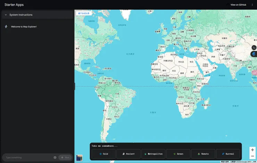This screenshot has width=257, height=163.
Task: Click the Run button
Action: tap(65, 157)
